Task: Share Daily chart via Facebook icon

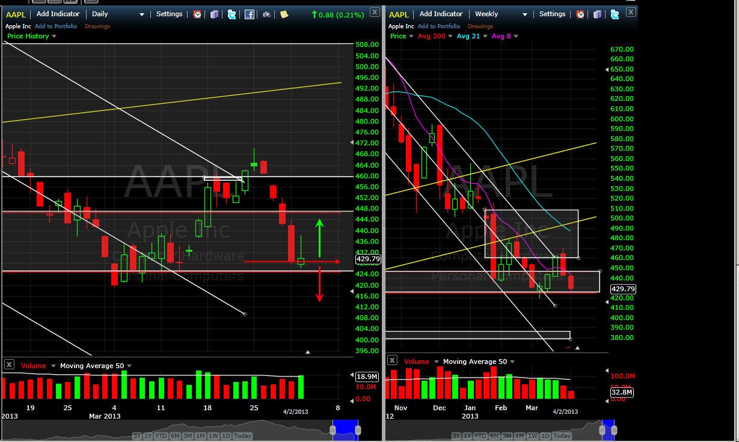Action: pos(249,14)
